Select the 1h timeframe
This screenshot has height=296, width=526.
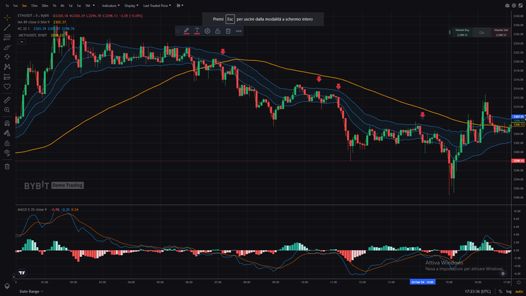(x=55, y=6)
